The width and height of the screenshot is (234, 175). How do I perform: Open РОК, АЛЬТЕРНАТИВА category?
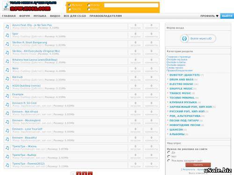185,116
